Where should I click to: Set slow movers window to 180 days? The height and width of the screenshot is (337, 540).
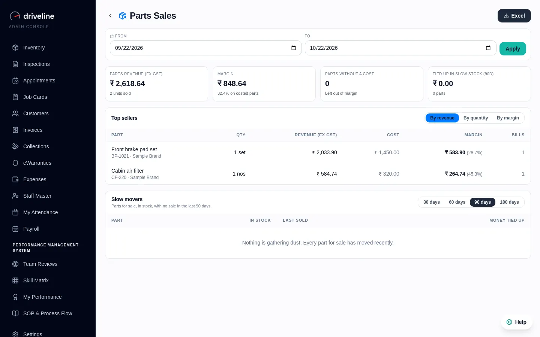click(x=509, y=202)
